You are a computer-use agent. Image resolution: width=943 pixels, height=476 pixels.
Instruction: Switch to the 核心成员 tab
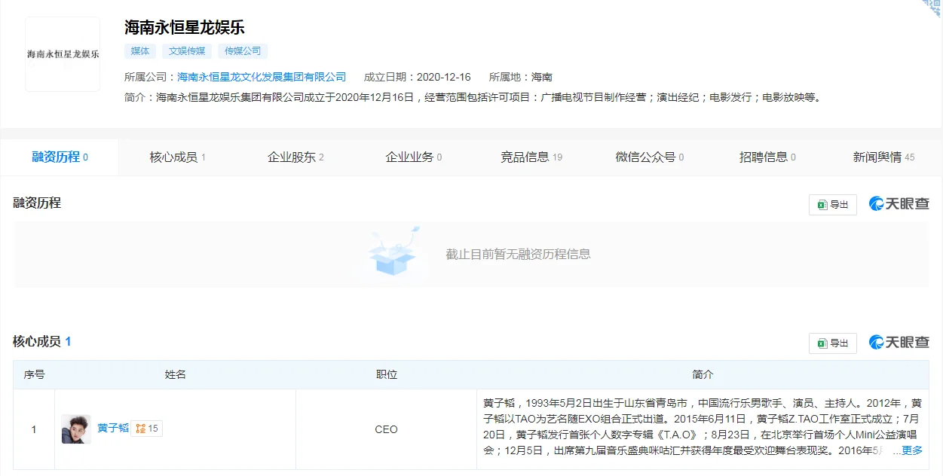coord(178,157)
